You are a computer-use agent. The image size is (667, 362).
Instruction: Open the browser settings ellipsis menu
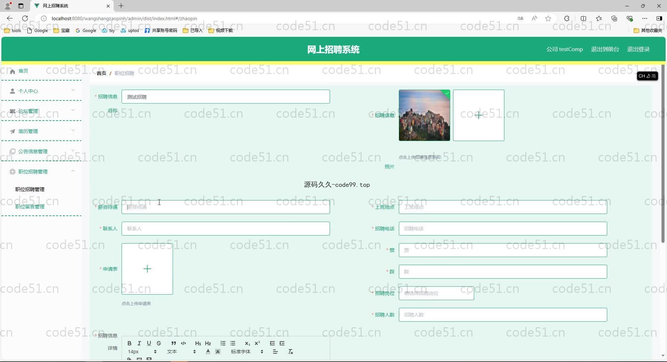(645, 18)
